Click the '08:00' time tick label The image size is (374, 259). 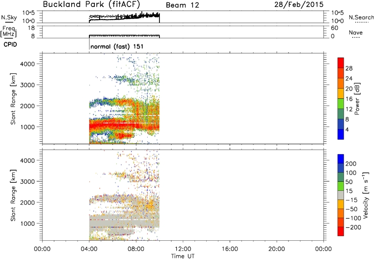[136, 249]
